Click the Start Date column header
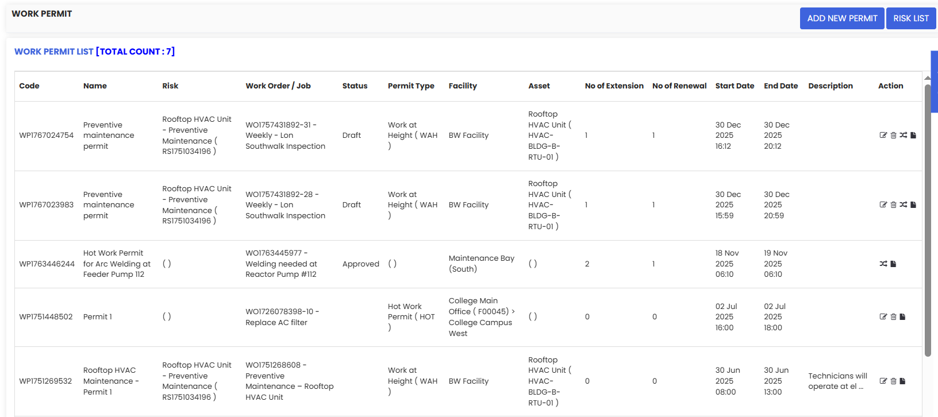 735,86
